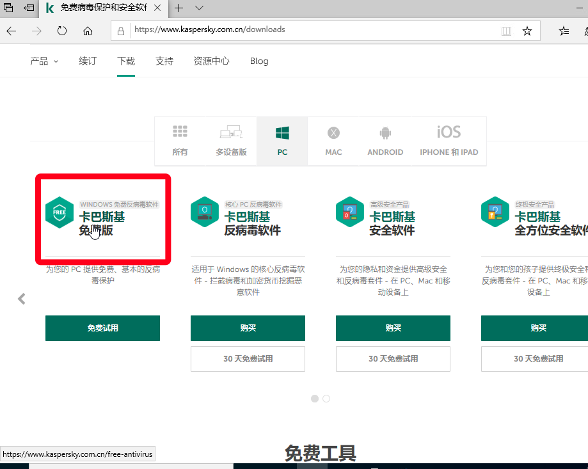Select the second carousel page dot

coord(326,399)
